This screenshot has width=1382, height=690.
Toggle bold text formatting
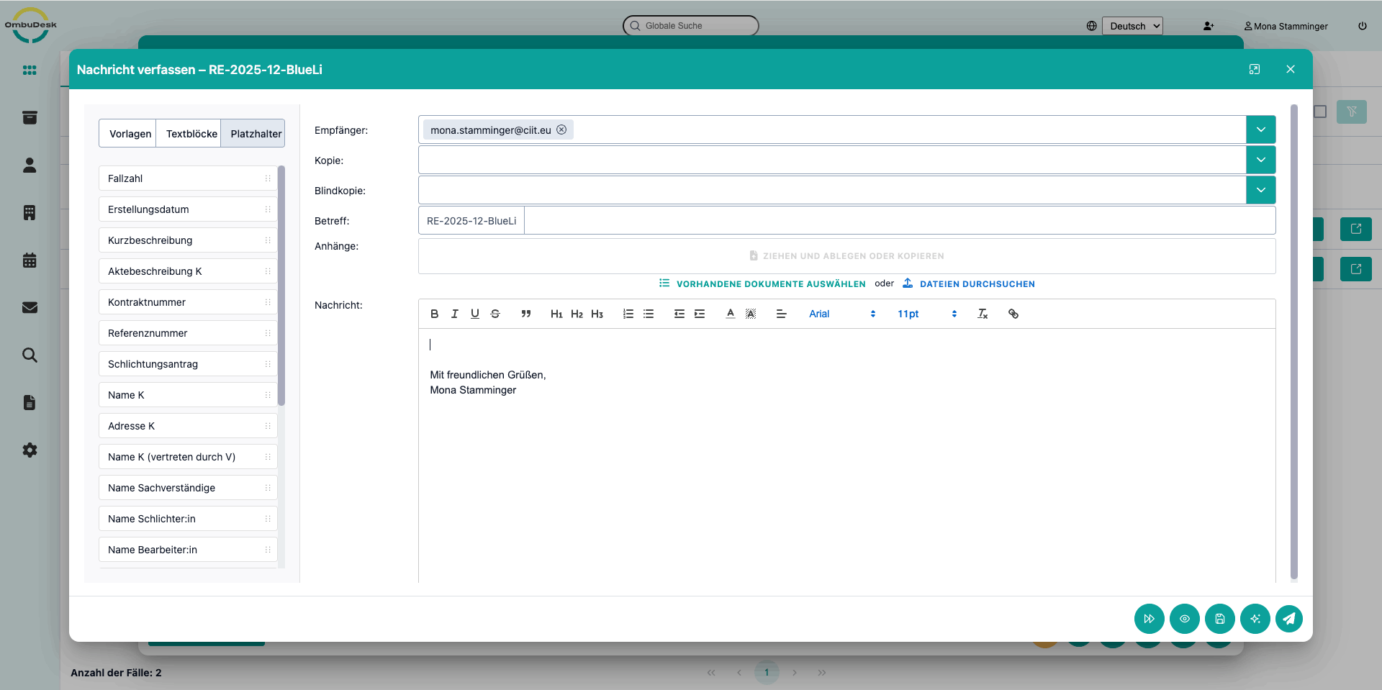coord(434,314)
